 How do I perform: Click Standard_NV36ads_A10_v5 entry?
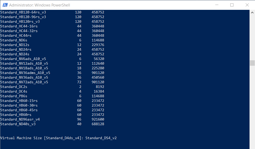pyautogui.click(x=24, y=78)
